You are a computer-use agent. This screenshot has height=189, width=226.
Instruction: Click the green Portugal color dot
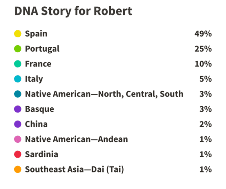18,49
